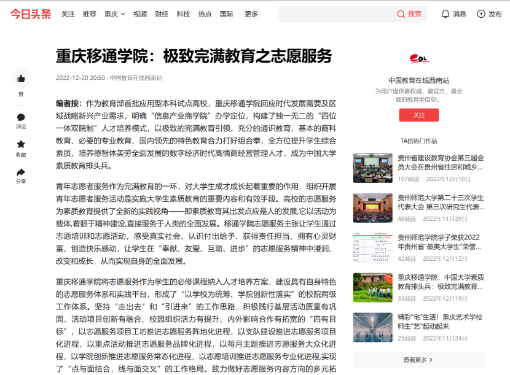Open the 更多 channels menu
Image resolution: width=510 pixels, height=375 pixels.
251,14
